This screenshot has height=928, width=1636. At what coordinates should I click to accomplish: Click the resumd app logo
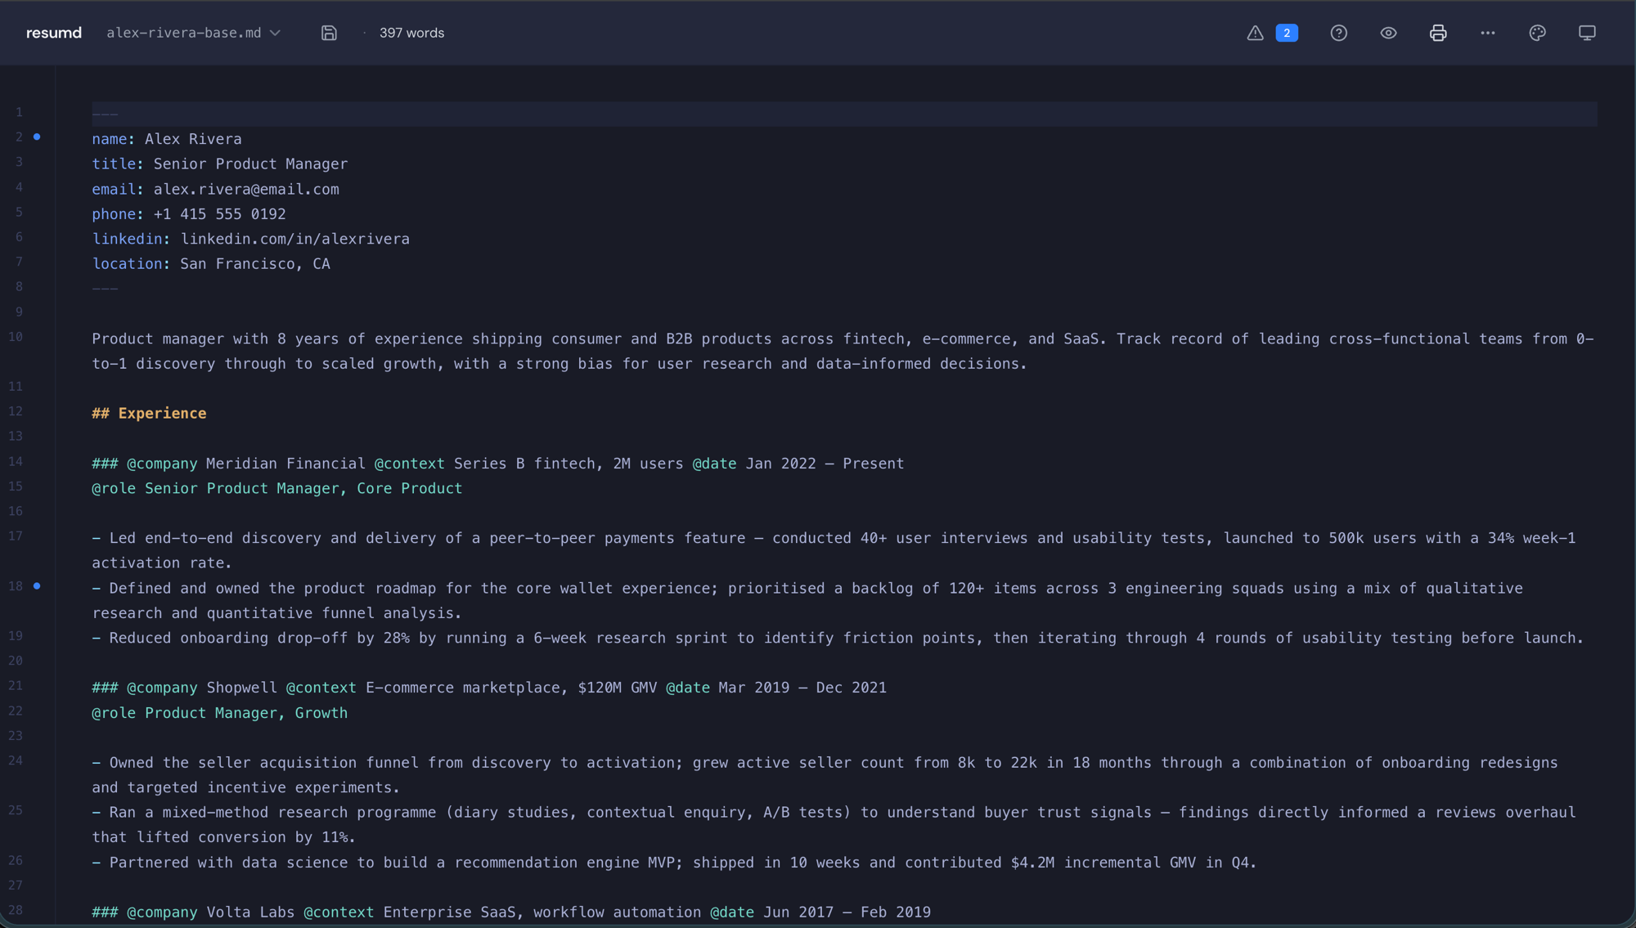click(54, 33)
